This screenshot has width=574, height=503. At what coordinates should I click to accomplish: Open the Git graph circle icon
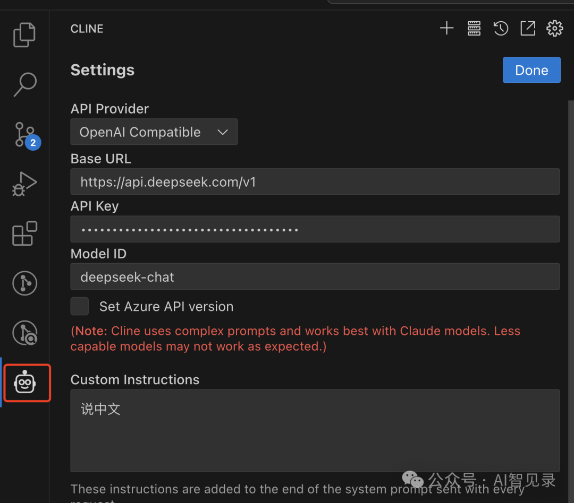(24, 283)
